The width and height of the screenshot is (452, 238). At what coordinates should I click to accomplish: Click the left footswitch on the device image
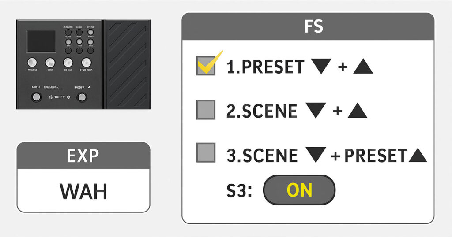coord(36,97)
